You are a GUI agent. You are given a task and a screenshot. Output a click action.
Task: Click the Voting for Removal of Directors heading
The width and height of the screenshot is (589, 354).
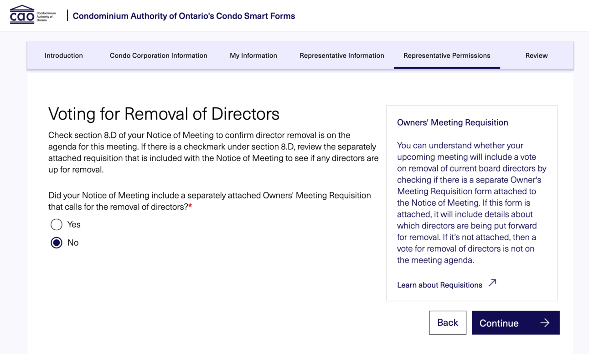(x=164, y=114)
